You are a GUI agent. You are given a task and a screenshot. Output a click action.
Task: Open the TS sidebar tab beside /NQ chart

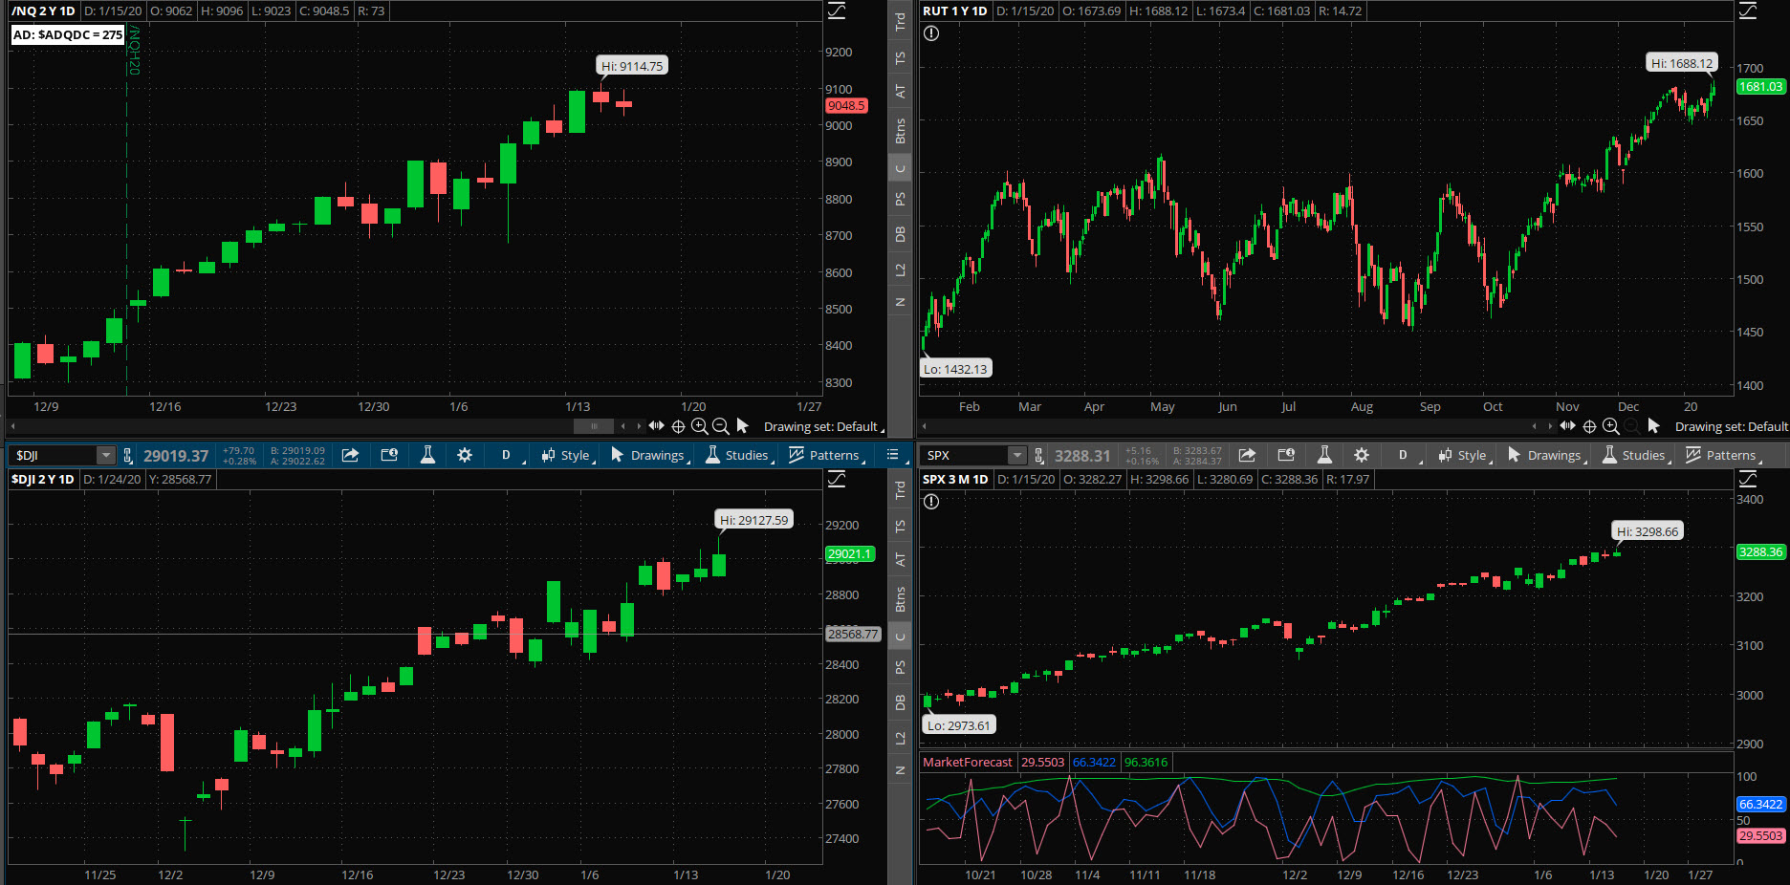click(900, 57)
